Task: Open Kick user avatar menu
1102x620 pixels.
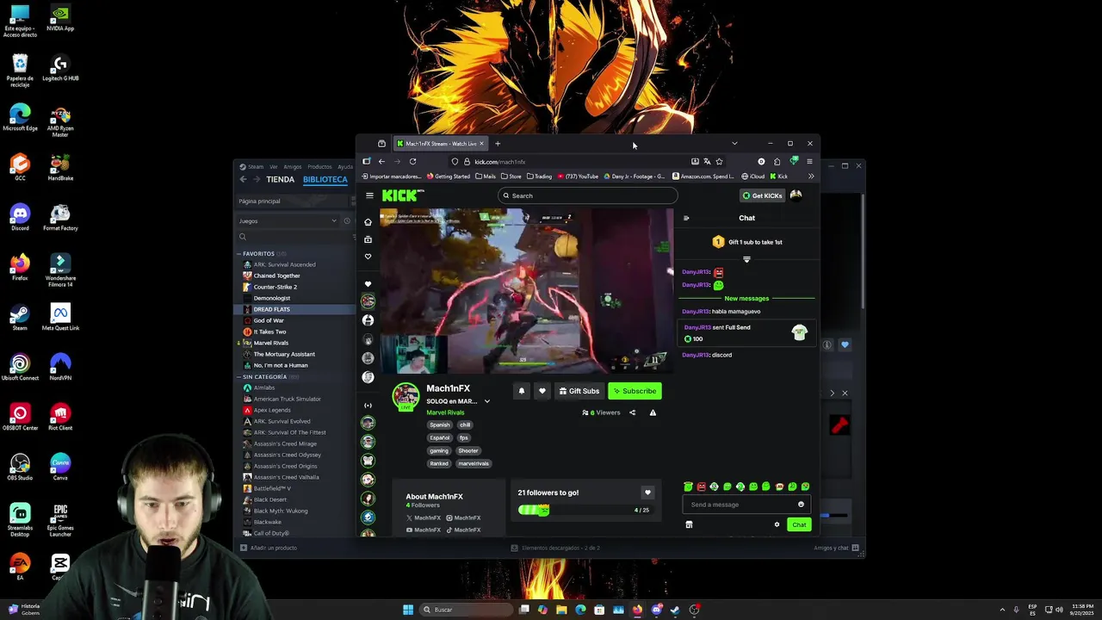Action: [796, 195]
